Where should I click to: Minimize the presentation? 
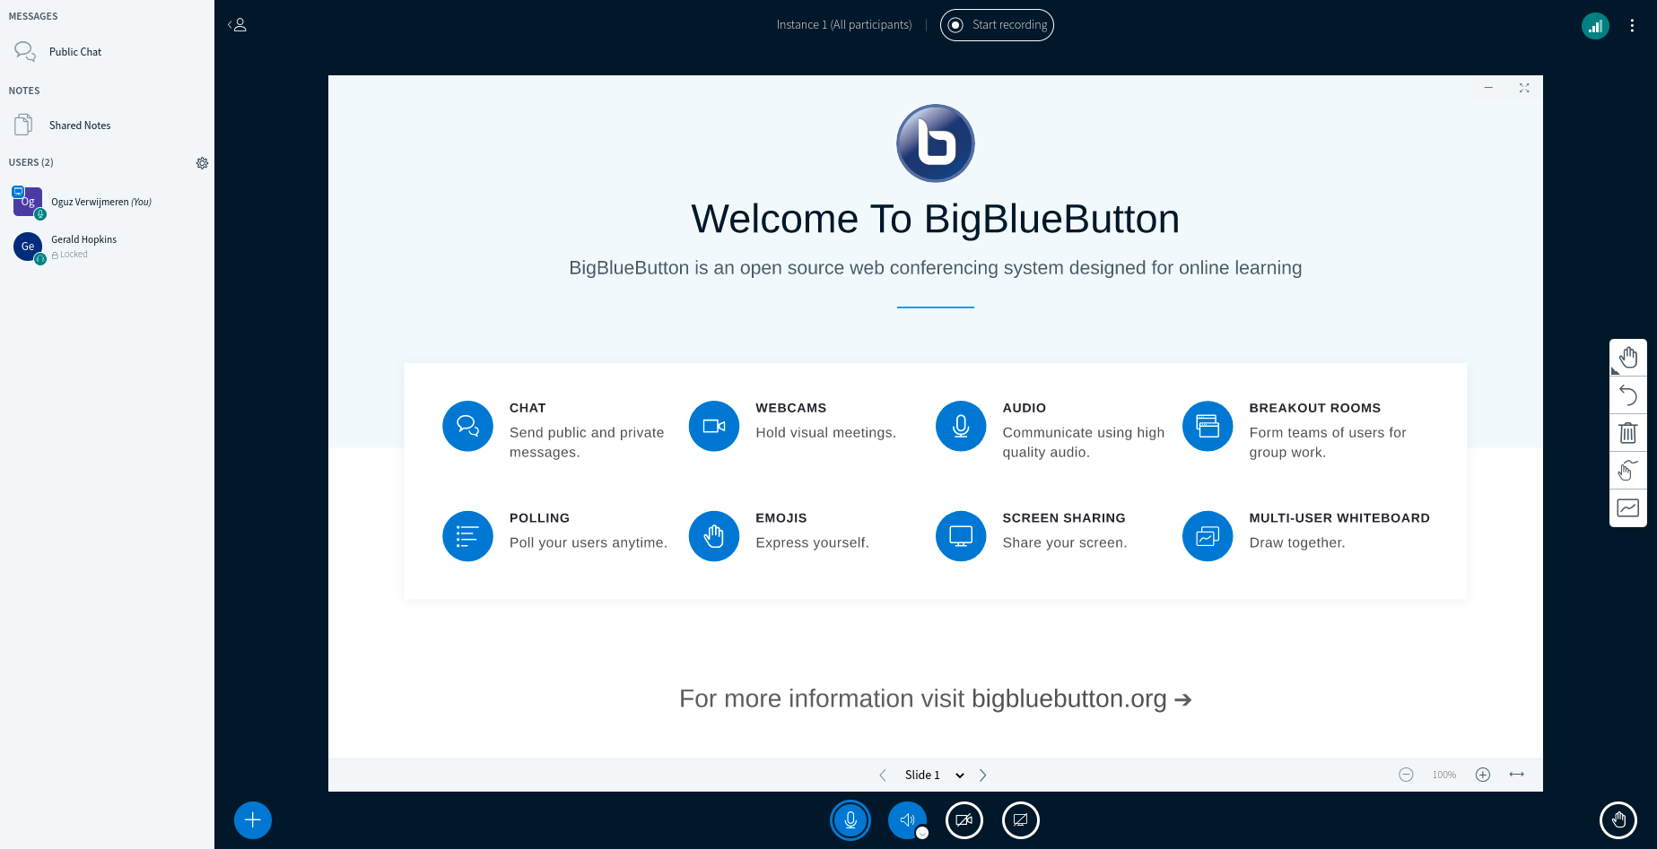tap(1488, 88)
